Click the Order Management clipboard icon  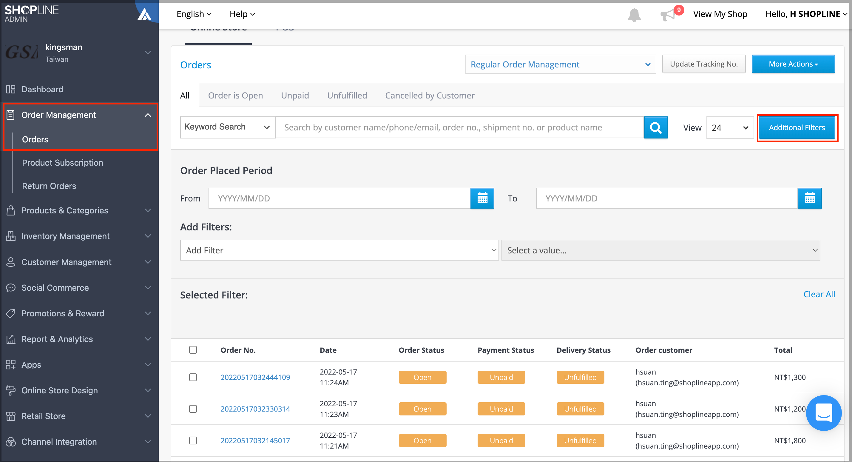pyautogui.click(x=10, y=115)
